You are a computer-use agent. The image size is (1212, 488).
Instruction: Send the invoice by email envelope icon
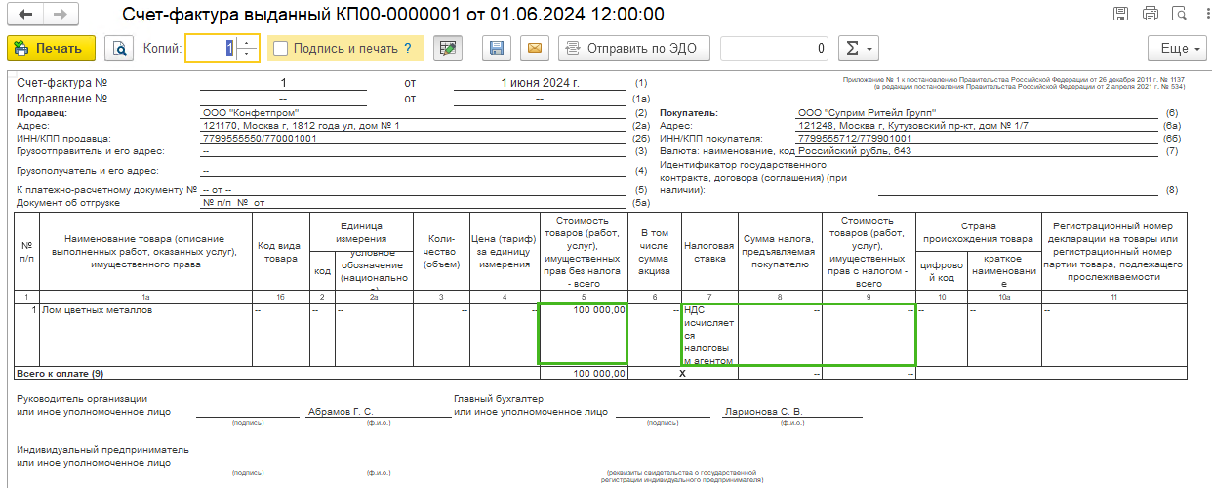pyautogui.click(x=534, y=48)
